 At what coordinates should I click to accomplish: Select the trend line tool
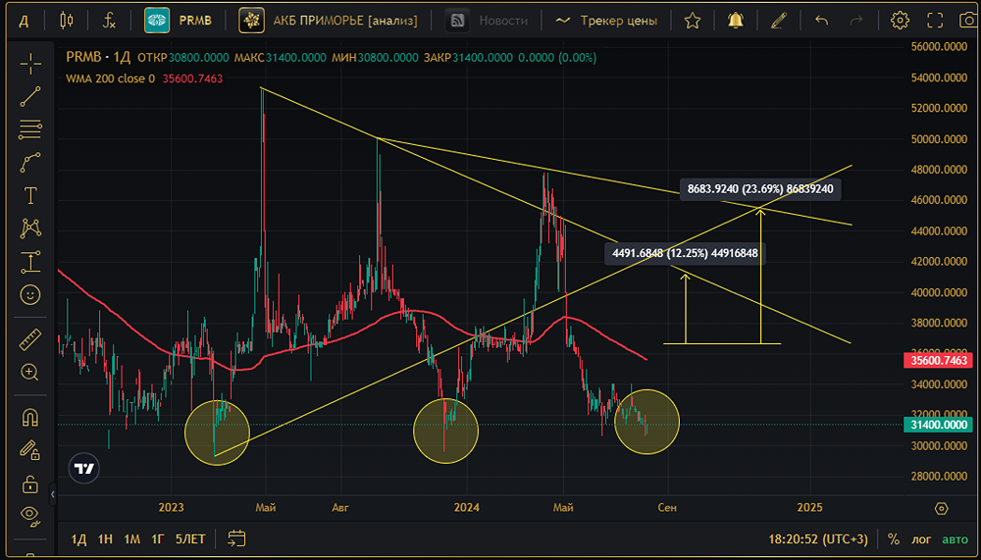(x=30, y=97)
